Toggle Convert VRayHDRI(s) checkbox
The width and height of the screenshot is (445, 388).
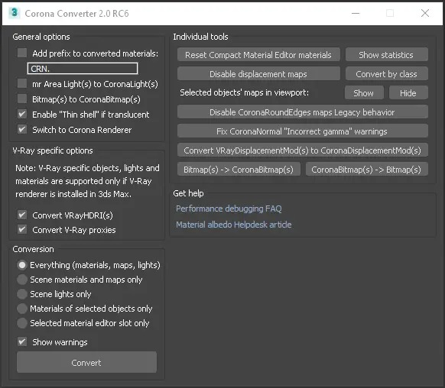pos(22,215)
